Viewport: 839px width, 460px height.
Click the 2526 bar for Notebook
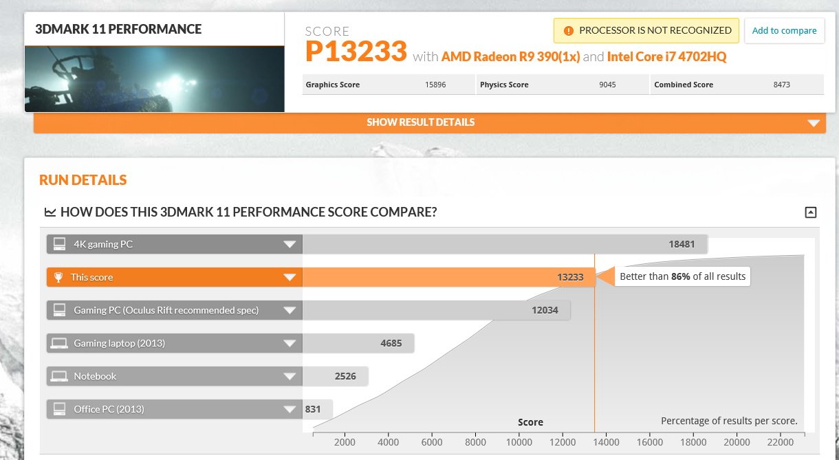336,376
